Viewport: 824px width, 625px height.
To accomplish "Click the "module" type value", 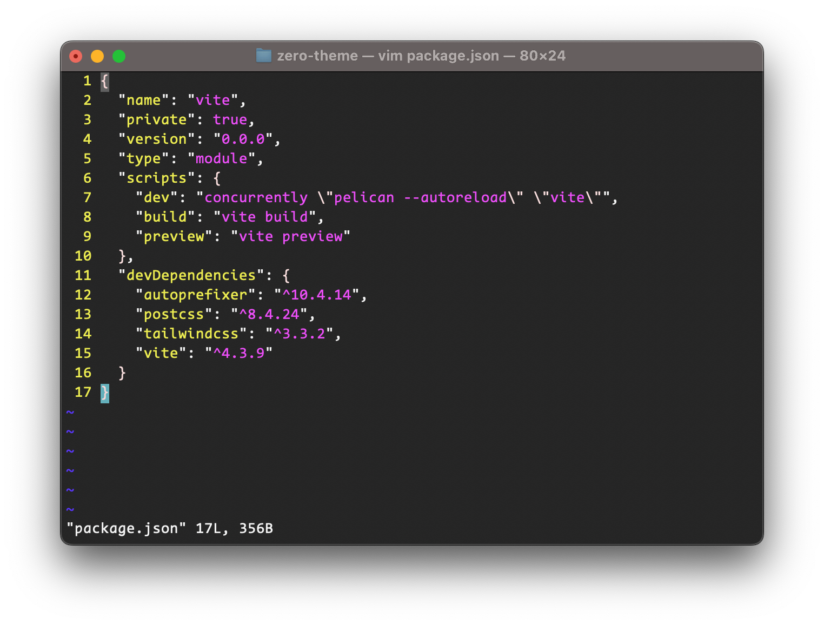I will tap(221, 159).
